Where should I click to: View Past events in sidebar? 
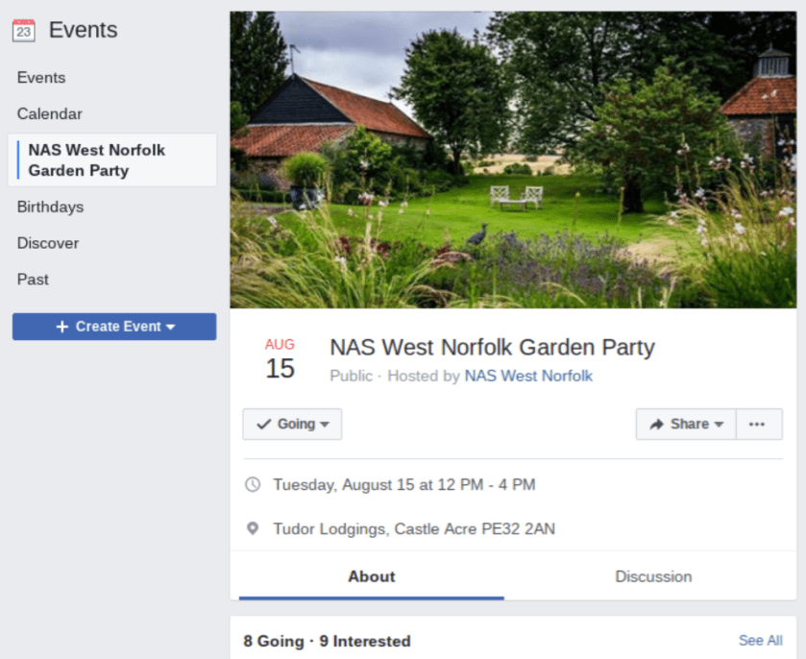[x=33, y=280]
